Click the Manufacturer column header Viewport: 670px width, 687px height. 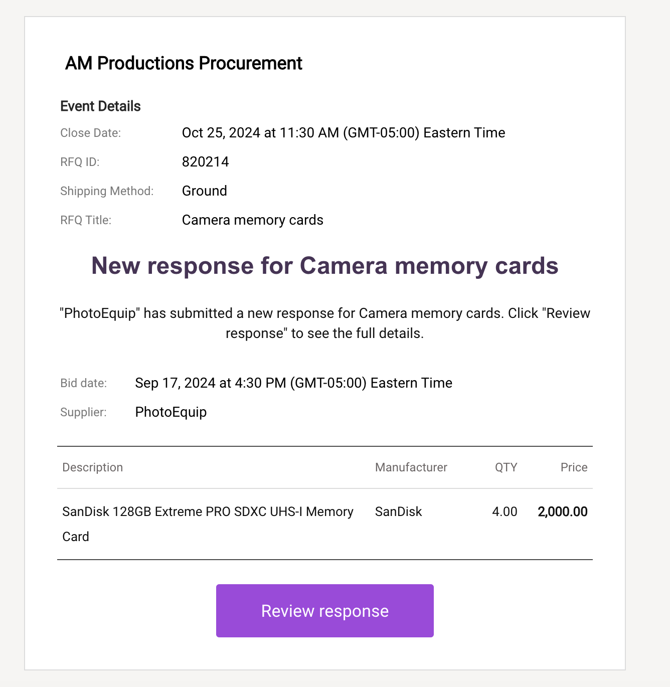pos(411,467)
